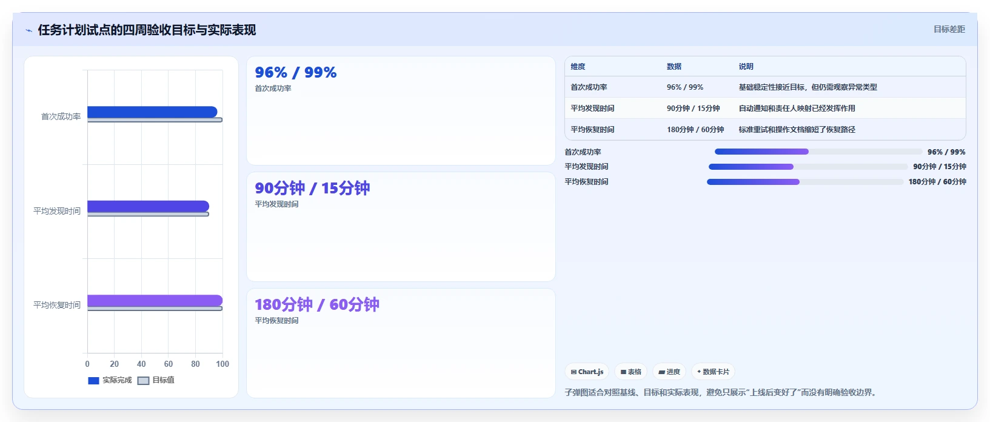The image size is (990, 422).
Task: Click the 目标差距 label in the header
Action: coord(949,29)
